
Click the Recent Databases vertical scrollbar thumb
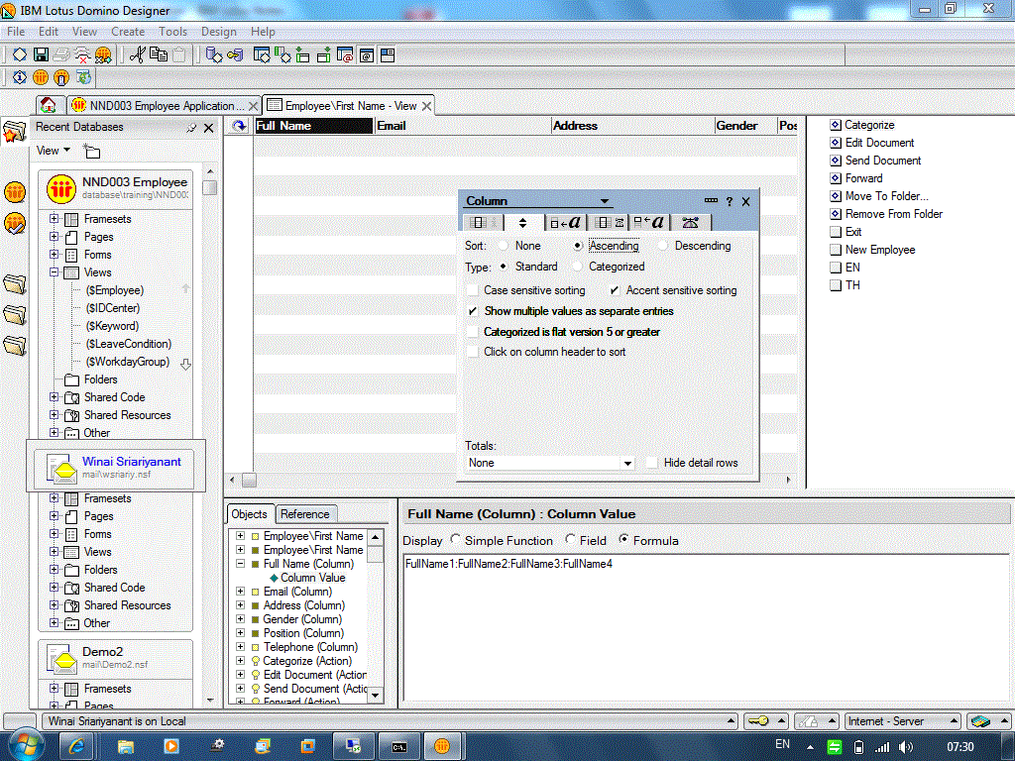click(209, 187)
